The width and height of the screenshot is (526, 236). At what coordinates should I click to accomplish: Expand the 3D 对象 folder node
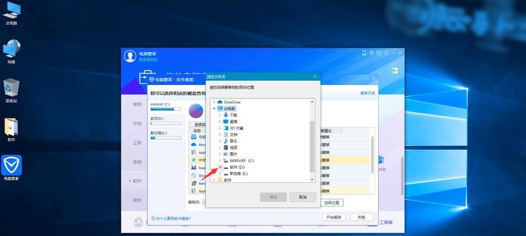click(220, 128)
